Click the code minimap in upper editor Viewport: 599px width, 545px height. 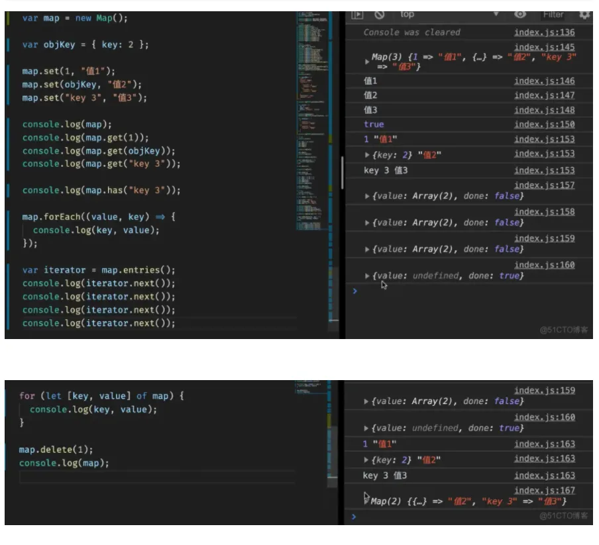(312, 121)
